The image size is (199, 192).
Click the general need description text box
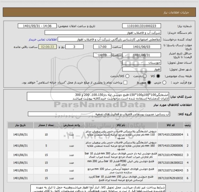[98, 97]
